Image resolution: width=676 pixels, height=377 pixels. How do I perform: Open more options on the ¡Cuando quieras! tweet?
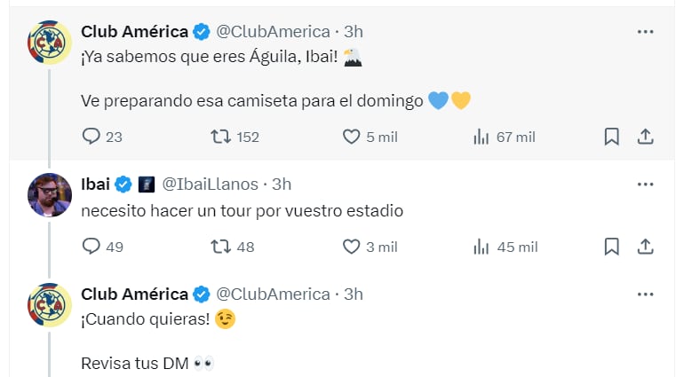click(646, 294)
